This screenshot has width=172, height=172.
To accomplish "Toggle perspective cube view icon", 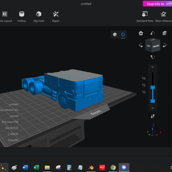I will pos(164,33).
